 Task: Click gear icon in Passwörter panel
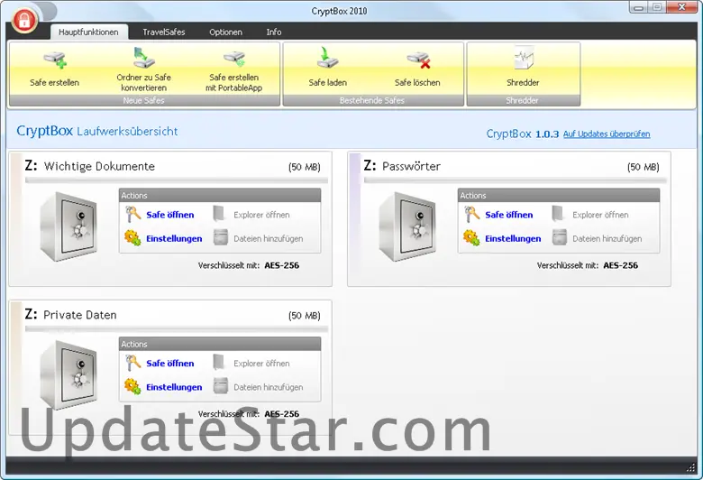tap(471, 238)
